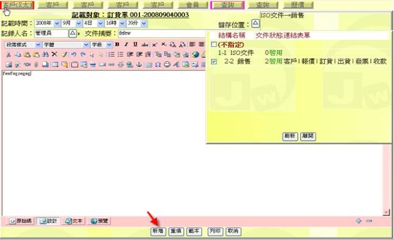Image resolution: width=394 pixels, height=240 pixels.
Task: Switch to the 預覽 preview tab
Action: [100, 221]
